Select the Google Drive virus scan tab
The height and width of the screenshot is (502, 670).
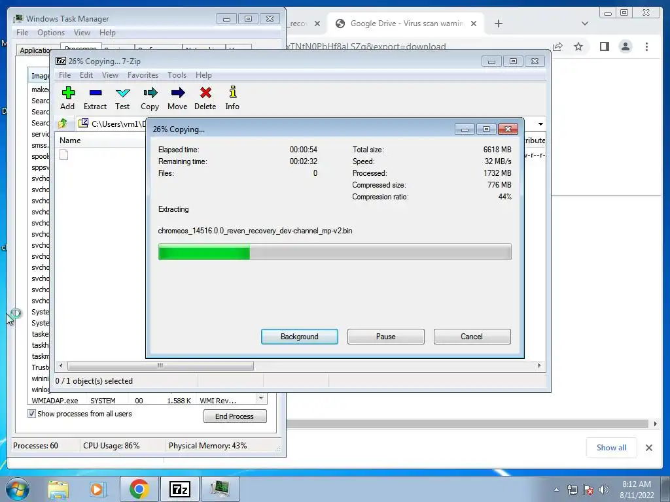click(406, 24)
